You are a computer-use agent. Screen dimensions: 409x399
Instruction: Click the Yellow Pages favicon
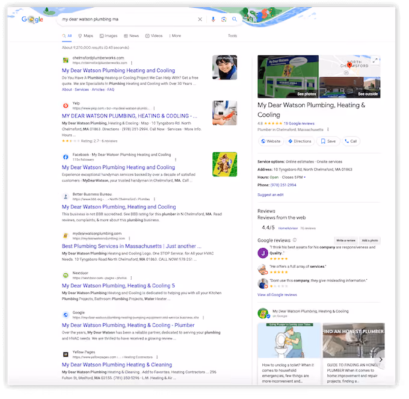point(66,354)
